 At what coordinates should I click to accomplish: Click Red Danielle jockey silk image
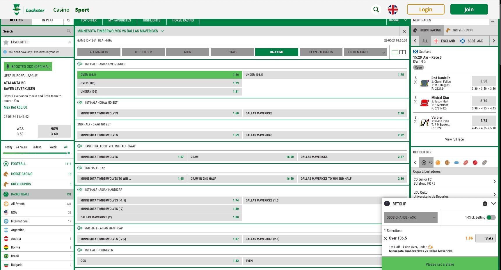(x=424, y=83)
